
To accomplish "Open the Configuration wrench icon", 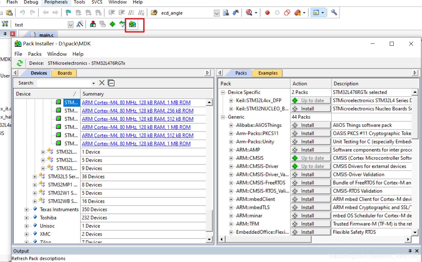I will click(334, 12).
